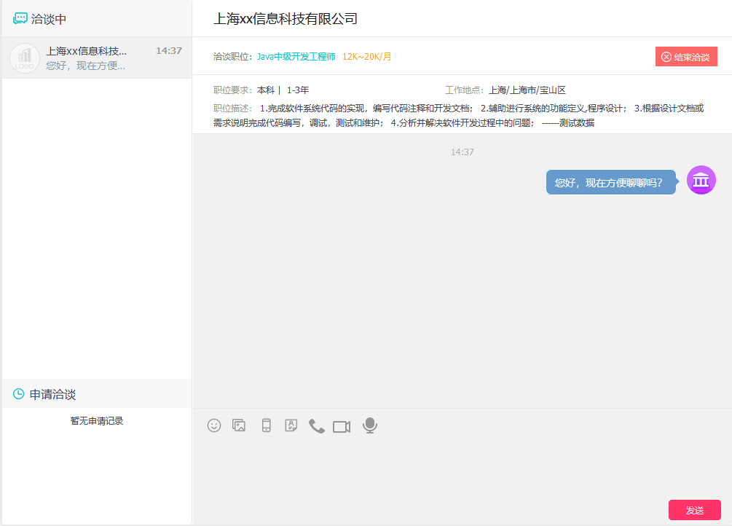Click the circled X icon inside 结束洽谈
This screenshot has height=526, width=732.
[668, 55]
